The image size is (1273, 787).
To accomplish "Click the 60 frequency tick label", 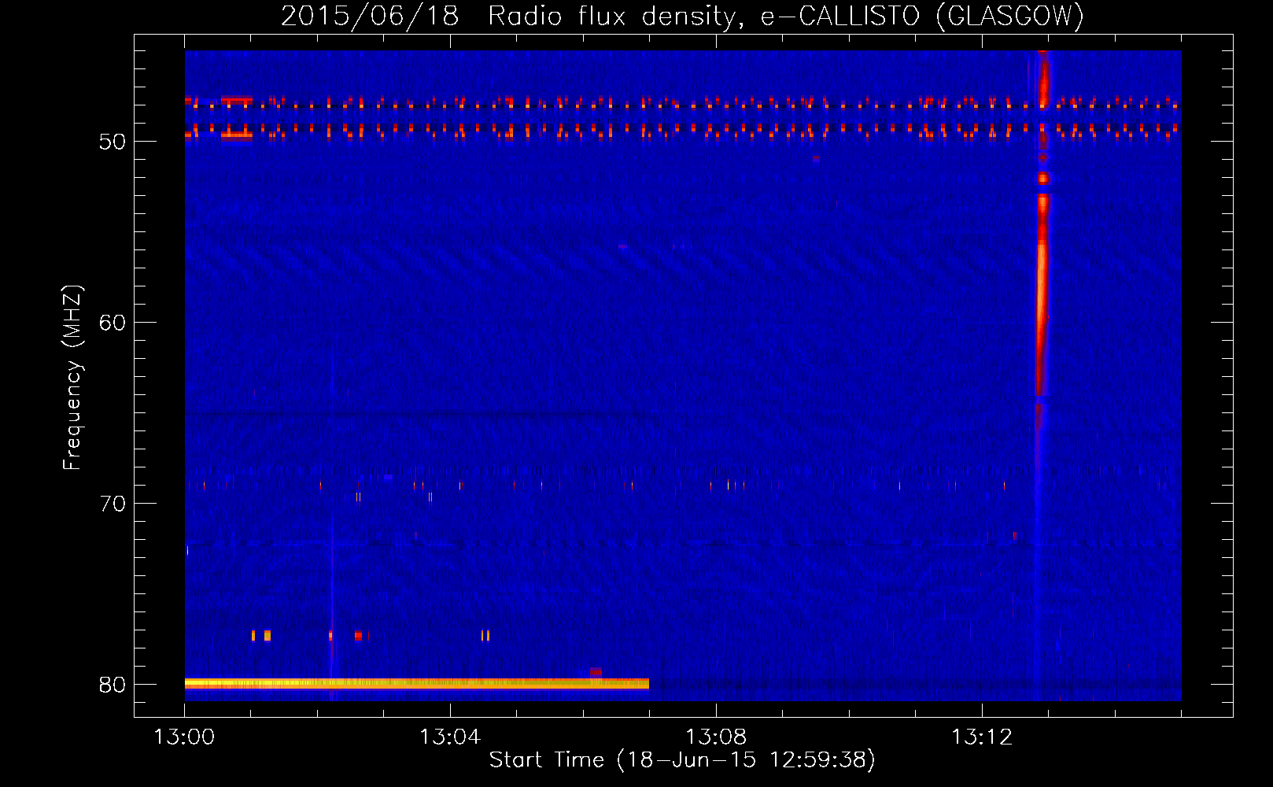I will click(x=113, y=323).
